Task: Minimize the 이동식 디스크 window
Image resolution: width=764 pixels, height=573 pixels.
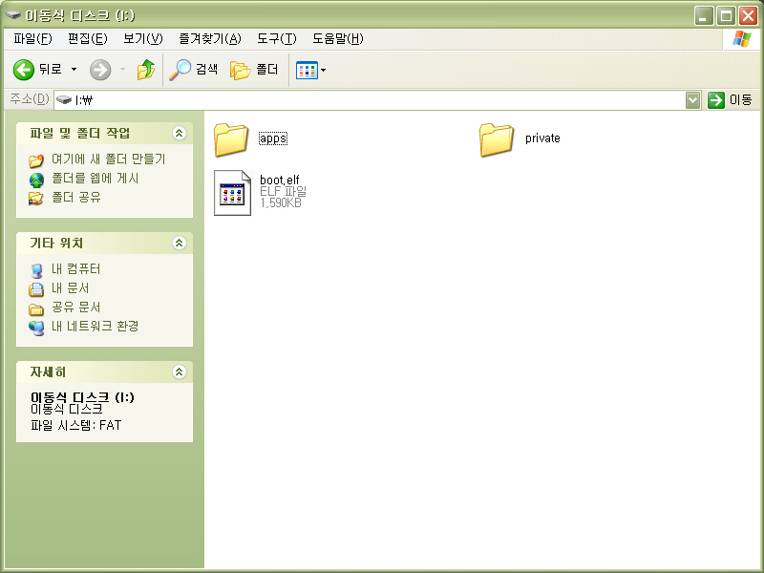Action: click(x=704, y=16)
